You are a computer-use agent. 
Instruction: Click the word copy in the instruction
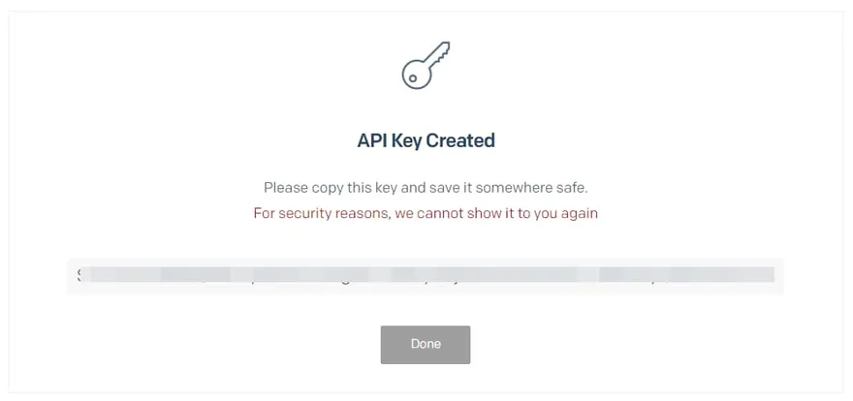pos(327,189)
